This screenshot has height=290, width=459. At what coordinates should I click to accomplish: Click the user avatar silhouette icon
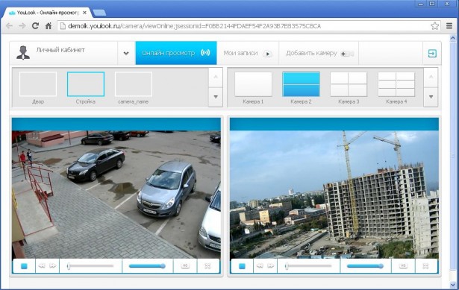click(x=23, y=53)
